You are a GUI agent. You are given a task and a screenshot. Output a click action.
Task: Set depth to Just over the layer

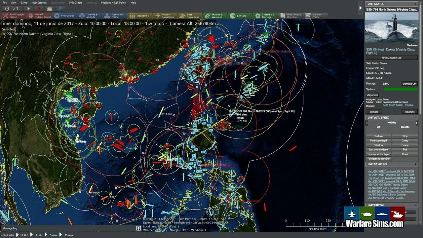(379, 150)
